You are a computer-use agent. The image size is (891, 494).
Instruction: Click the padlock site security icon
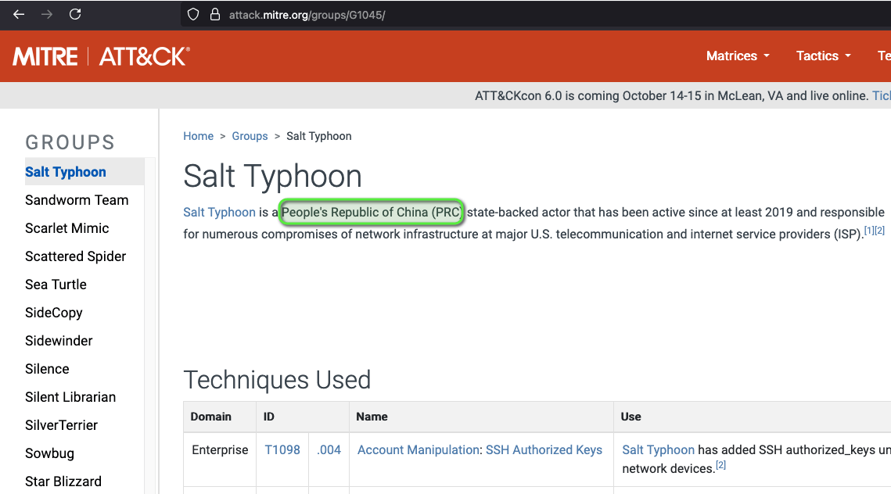click(x=214, y=14)
